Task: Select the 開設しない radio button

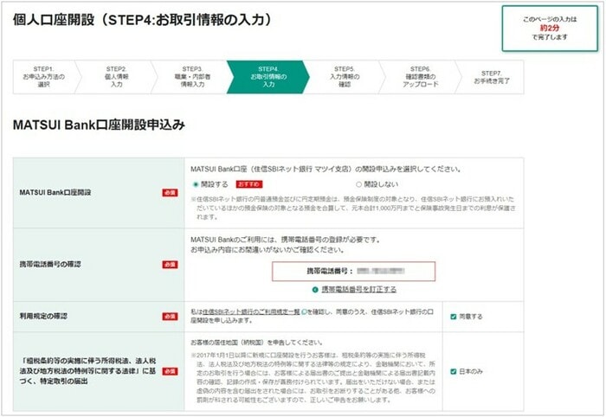Action: click(358, 184)
